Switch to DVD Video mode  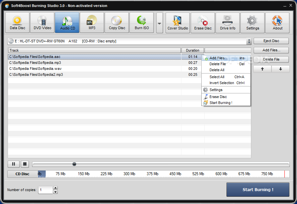pos(42,23)
